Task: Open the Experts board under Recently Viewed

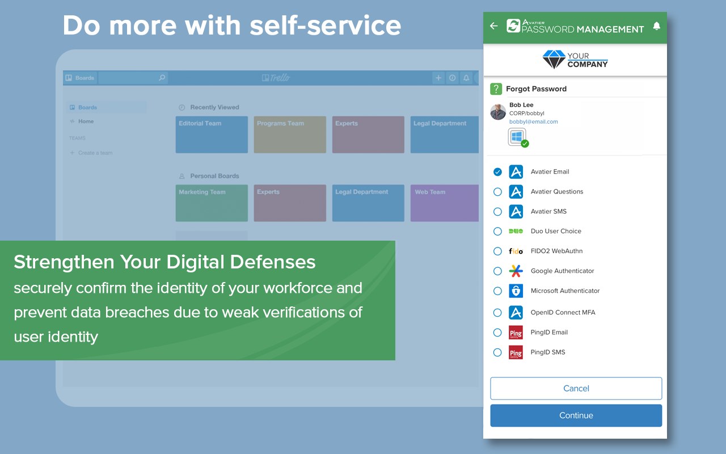Action: (x=368, y=134)
